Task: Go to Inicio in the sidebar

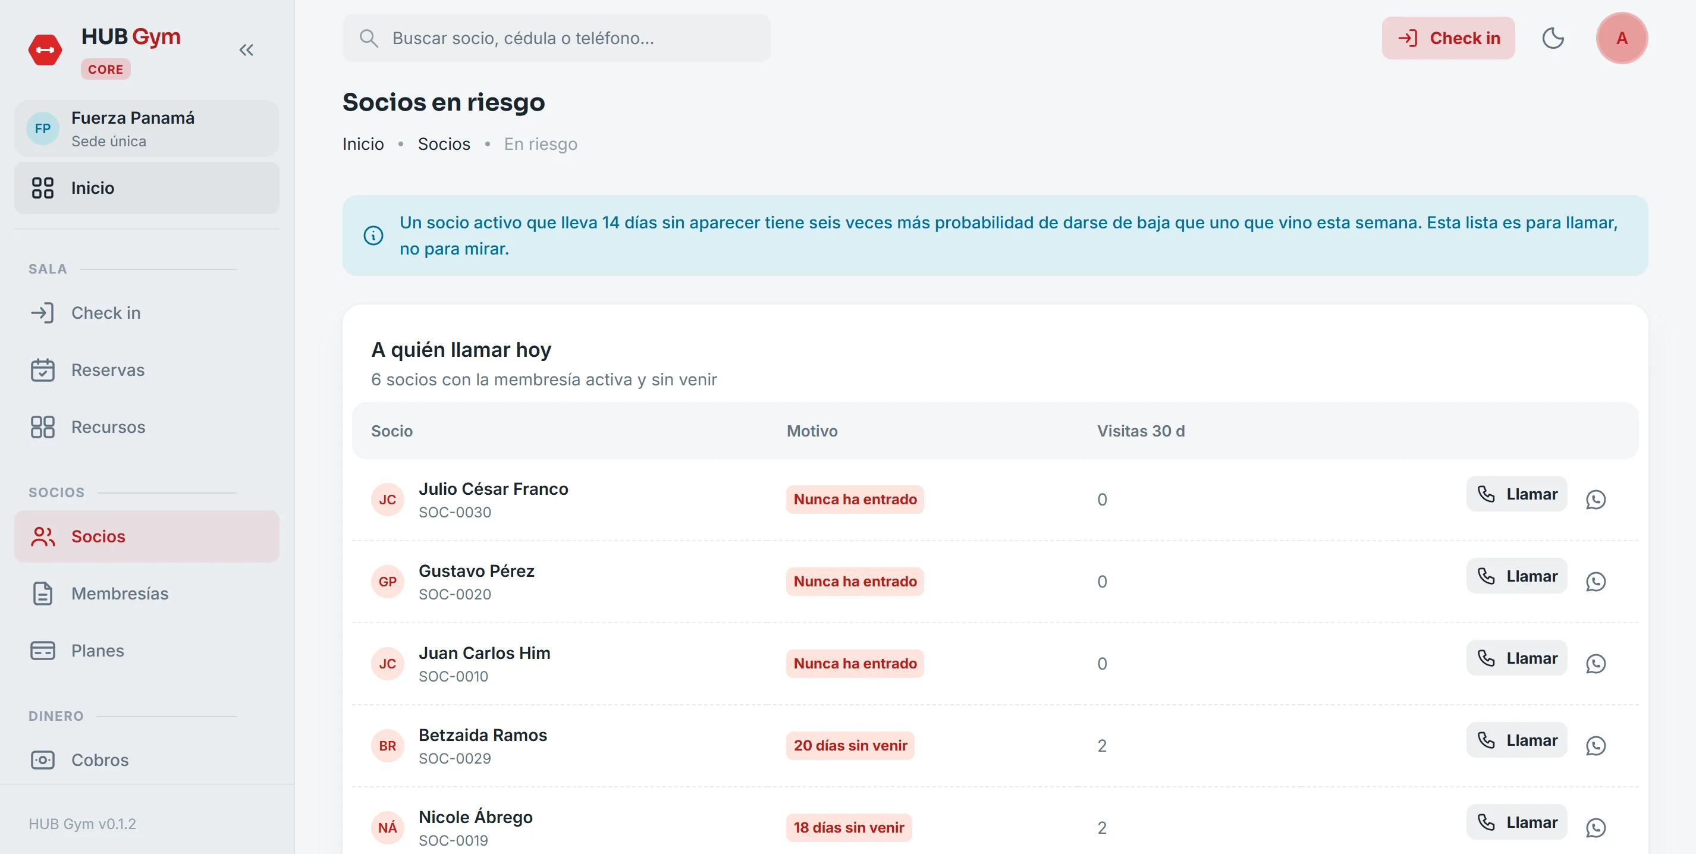Action: click(x=147, y=188)
